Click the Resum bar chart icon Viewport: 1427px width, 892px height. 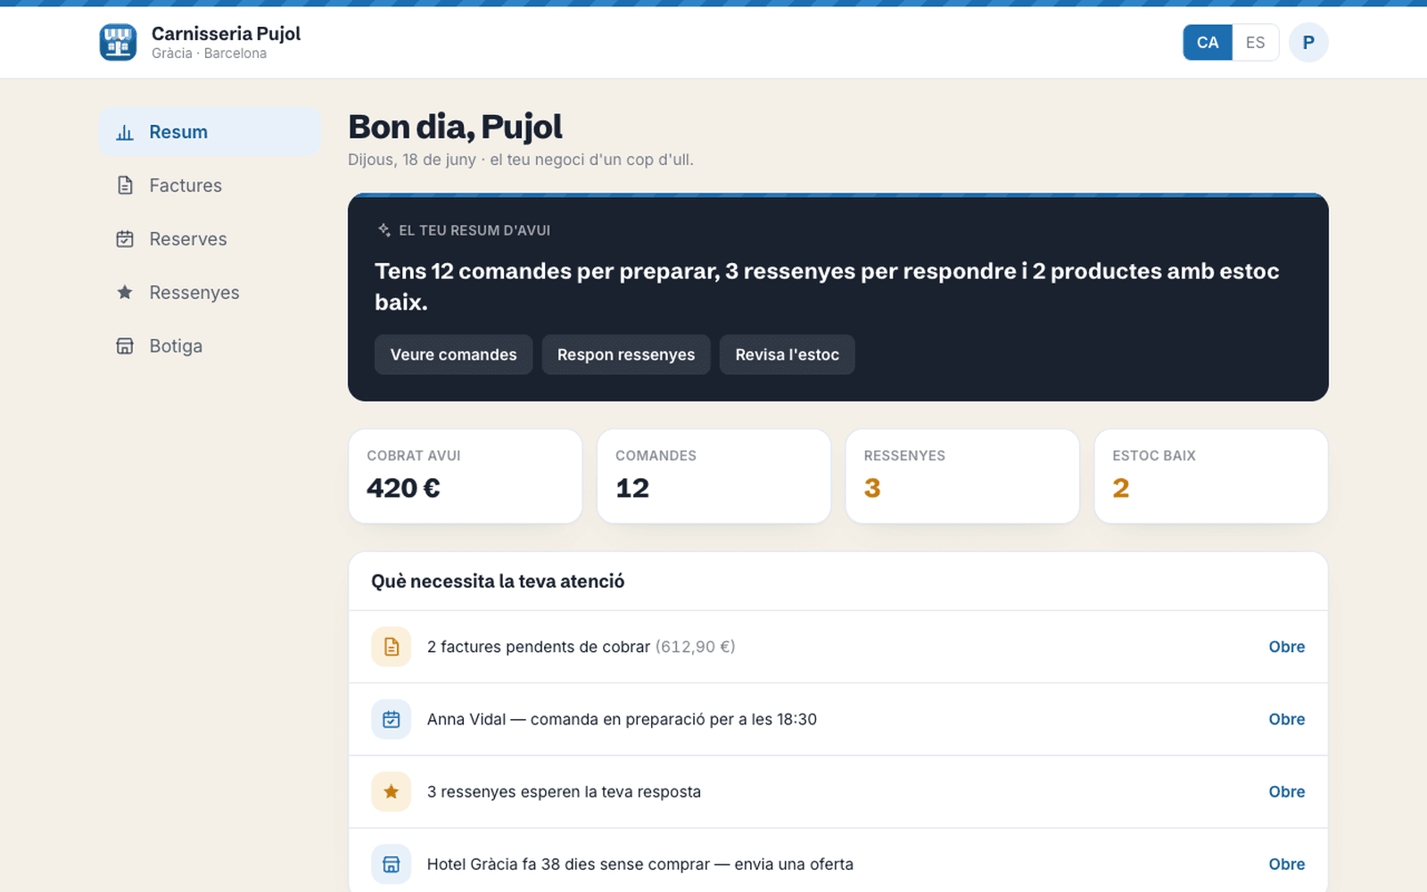click(x=125, y=132)
